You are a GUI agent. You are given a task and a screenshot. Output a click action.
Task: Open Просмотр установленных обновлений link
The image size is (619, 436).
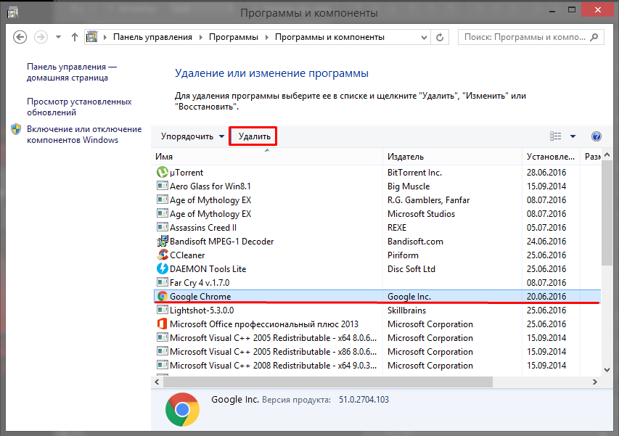79,107
